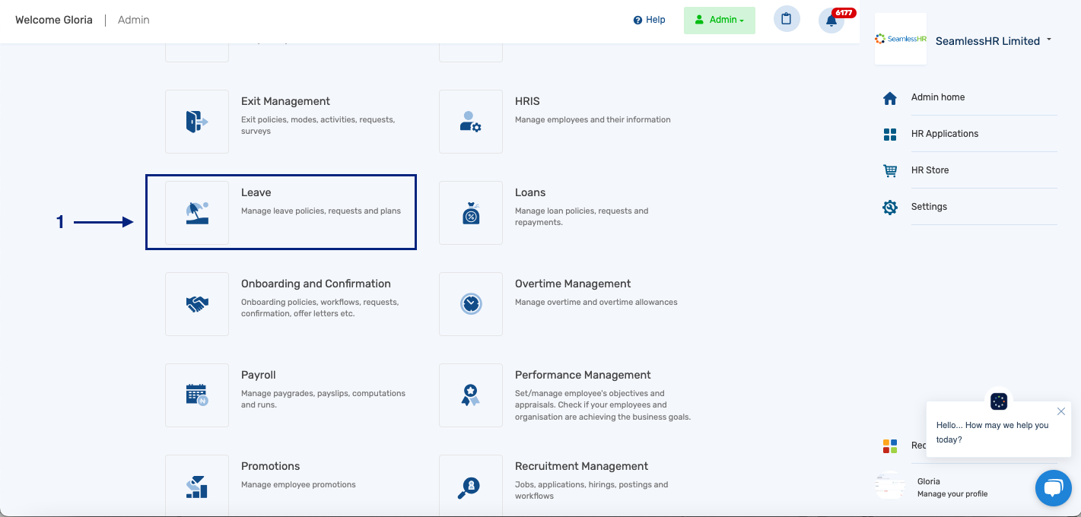Open the Overtime Management clock icon
Screen dimensions: 1081x517
[471, 304]
